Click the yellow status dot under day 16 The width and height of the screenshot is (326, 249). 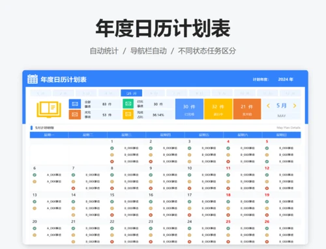[151, 208]
